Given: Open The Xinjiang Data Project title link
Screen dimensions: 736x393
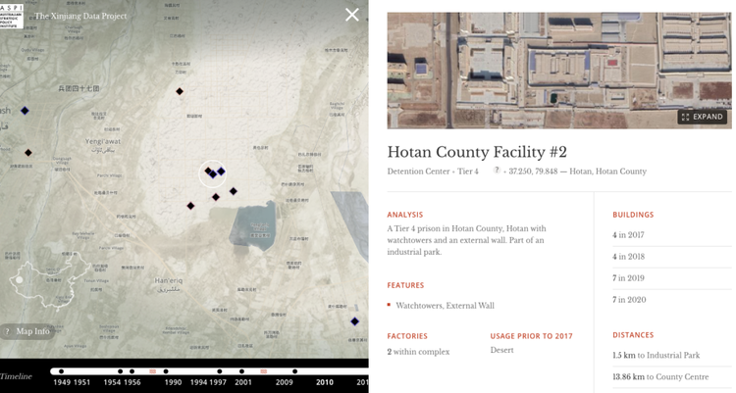Looking at the screenshot, I should coord(80,16).
